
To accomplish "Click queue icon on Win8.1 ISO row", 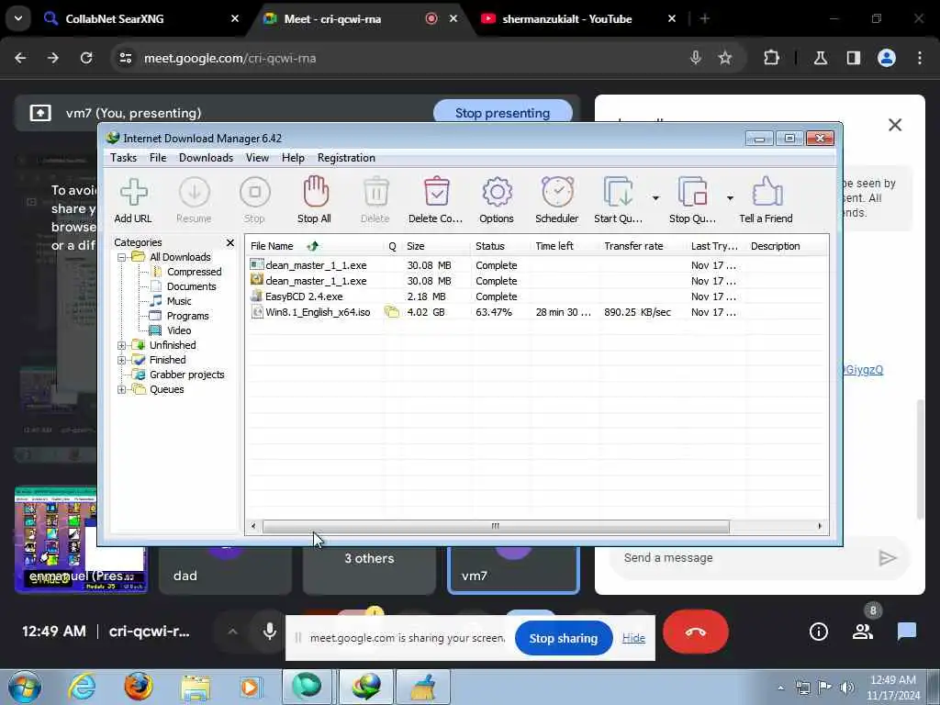I will [x=391, y=312].
